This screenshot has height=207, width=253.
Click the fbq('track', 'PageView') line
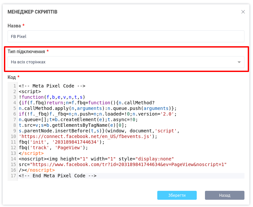53,148
